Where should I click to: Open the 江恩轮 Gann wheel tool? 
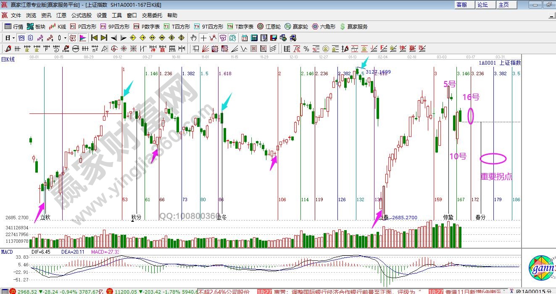point(269,26)
